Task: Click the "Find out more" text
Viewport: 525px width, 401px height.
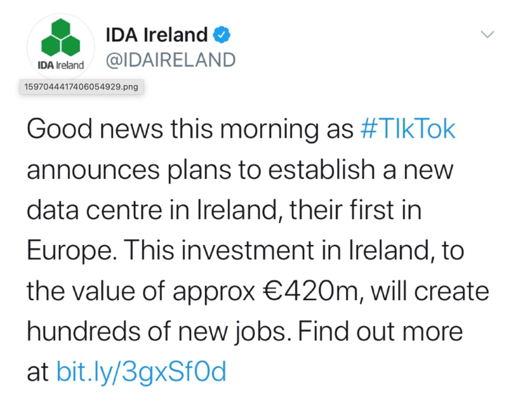Action: [x=380, y=331]
